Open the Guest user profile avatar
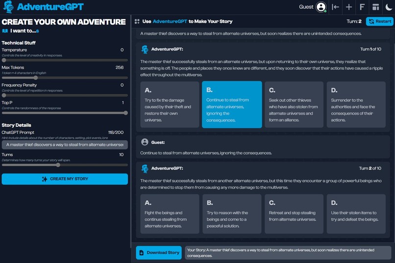The height and width of the screenshot is (263, 395). 321,7
